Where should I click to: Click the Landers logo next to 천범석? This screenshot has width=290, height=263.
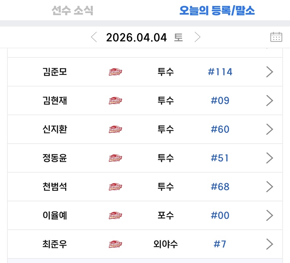[115, 187]
